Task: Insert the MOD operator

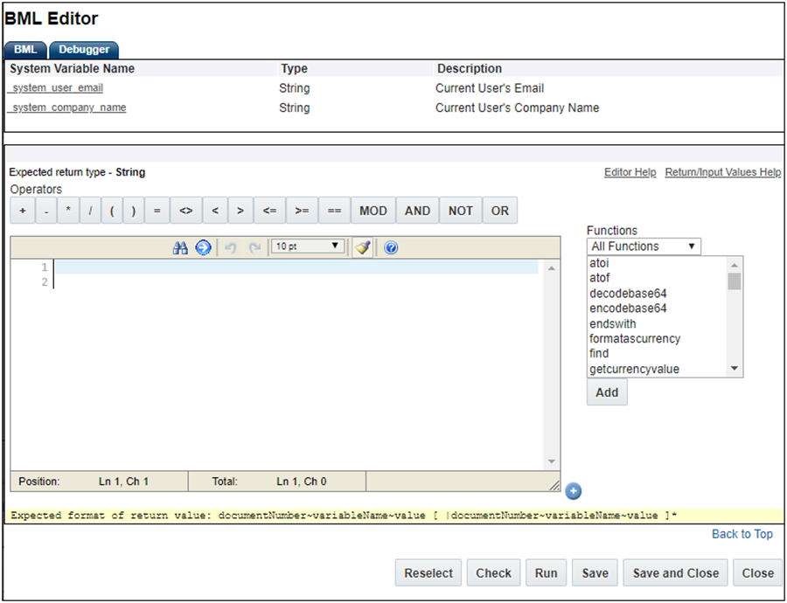Action: coord(373,211)
